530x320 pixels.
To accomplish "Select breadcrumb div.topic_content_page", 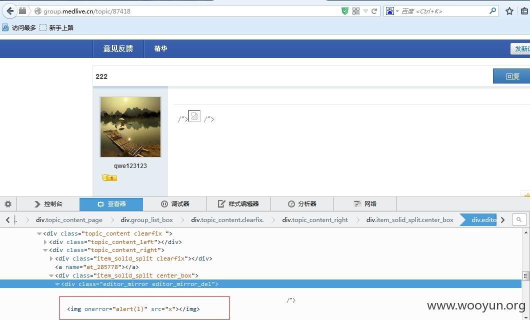I will click(69, 220).
